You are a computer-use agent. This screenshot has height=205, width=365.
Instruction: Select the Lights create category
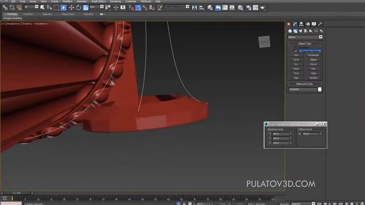point(301,31)
